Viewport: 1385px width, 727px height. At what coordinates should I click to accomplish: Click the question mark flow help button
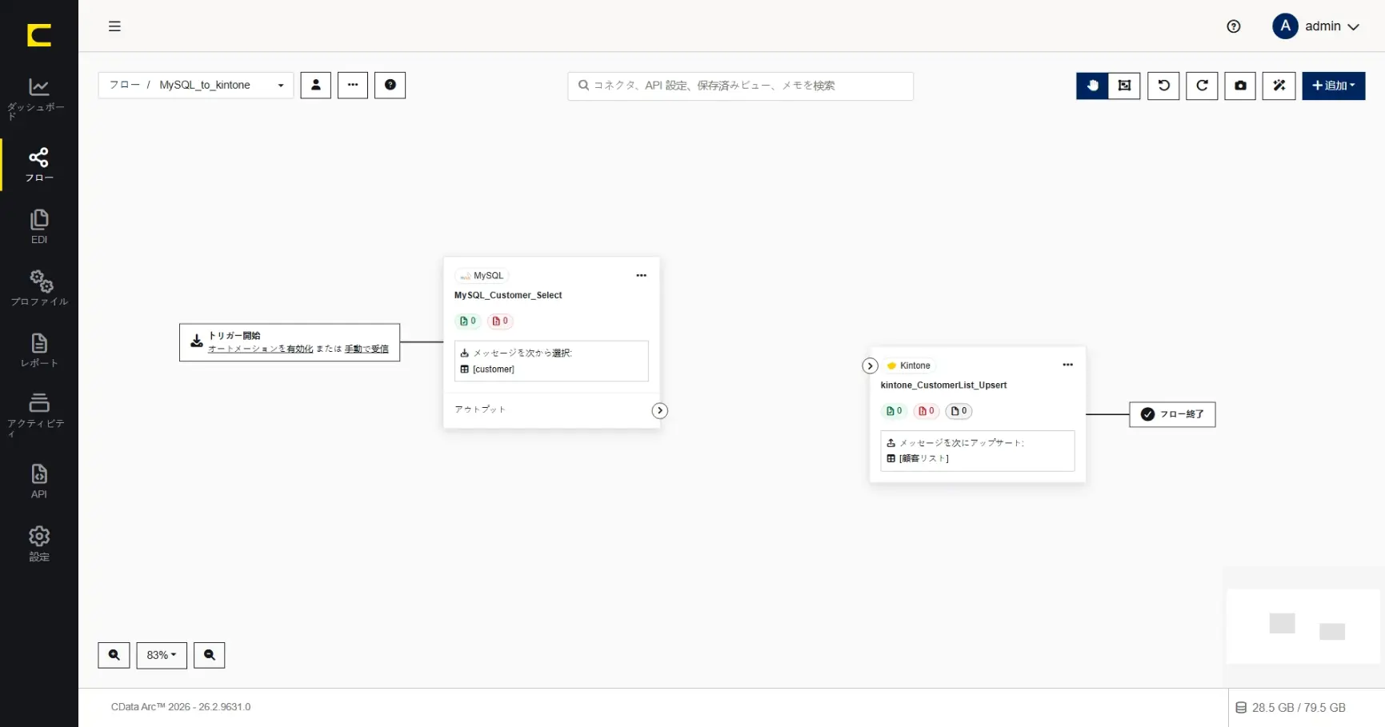point(390,85)
